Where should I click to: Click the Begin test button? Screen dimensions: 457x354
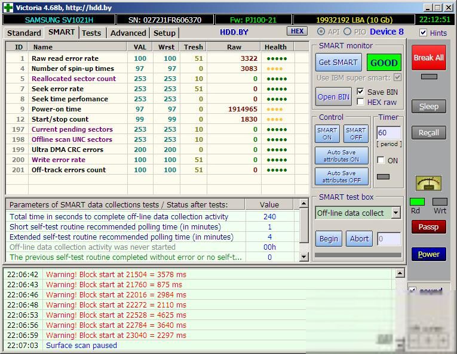(329, 239)
